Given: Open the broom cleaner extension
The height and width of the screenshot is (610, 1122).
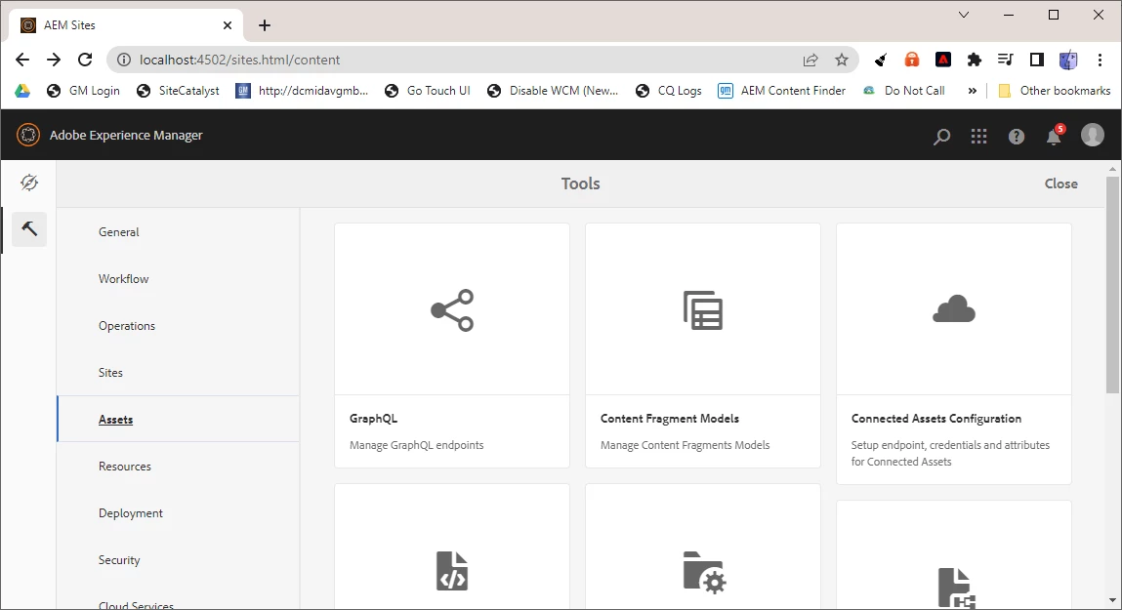Looking at the screenshot, I should pos(881,61).
